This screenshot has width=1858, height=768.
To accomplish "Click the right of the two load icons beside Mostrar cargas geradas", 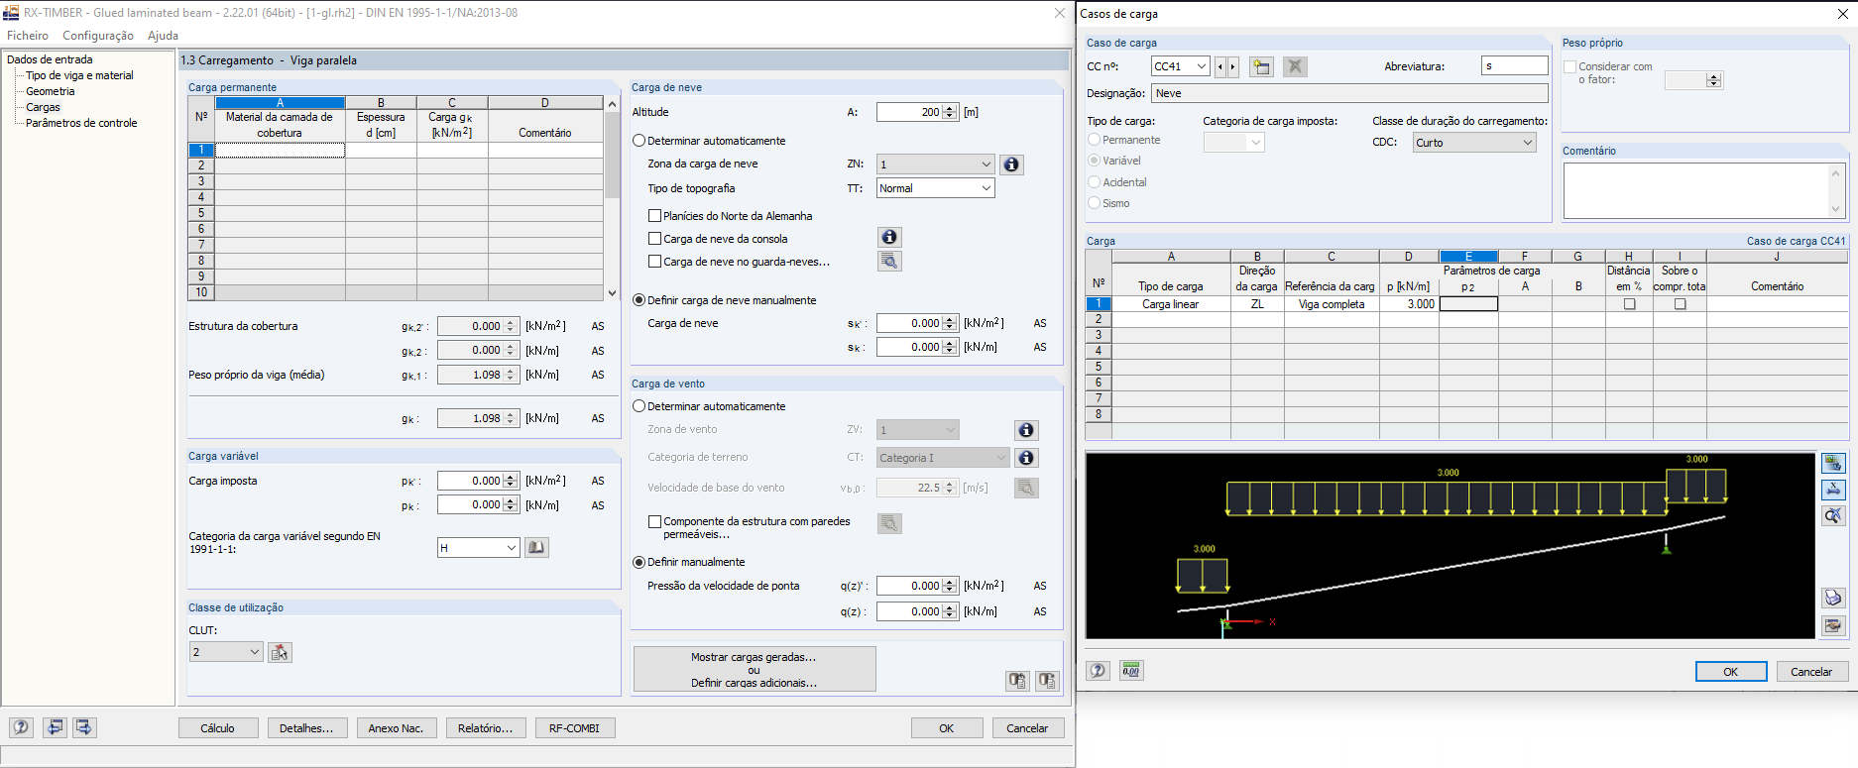I will coord(1047,681).
